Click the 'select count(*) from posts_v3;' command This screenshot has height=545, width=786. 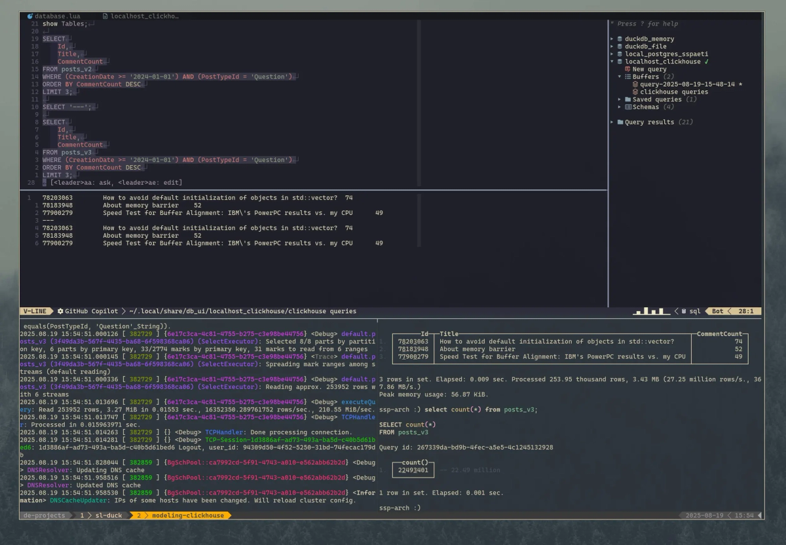pyautogui.click(x=481, y=410)
